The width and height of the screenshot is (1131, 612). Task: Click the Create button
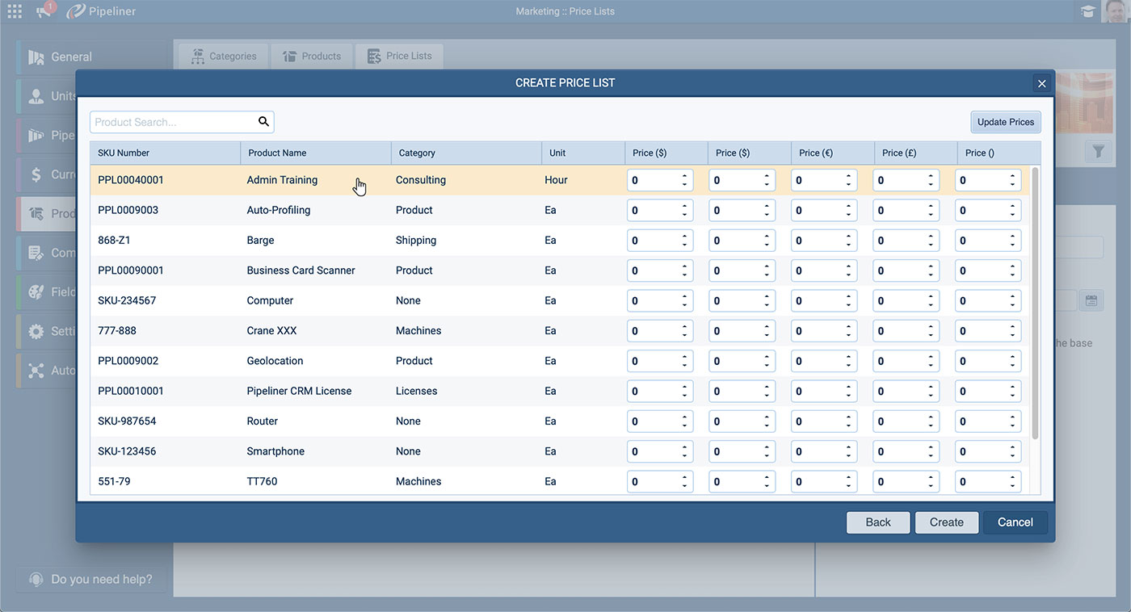(x=946, y=522)
